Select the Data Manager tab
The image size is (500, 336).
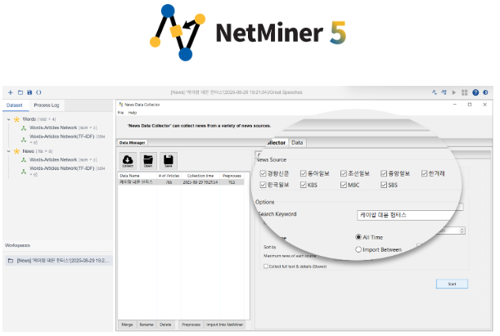(133, 143)
